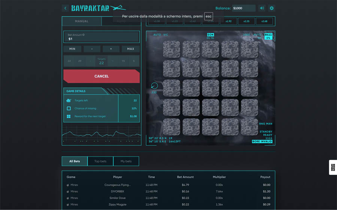Open settings via the gear icon

[272, 8]
